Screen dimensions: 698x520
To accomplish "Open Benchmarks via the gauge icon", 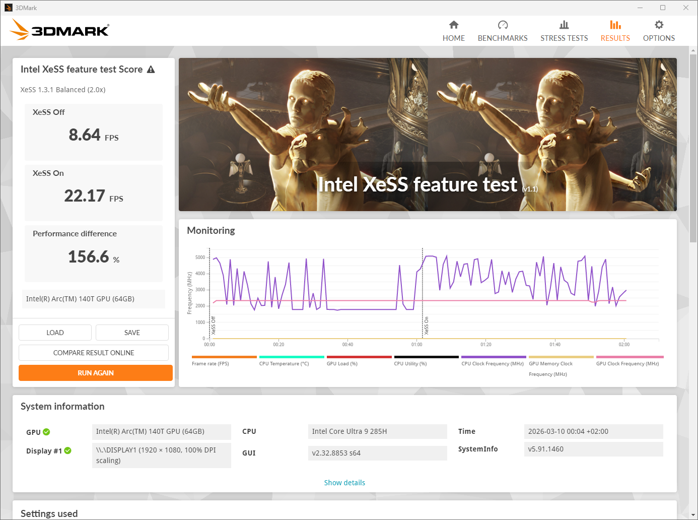I will (x=502, y=25).
